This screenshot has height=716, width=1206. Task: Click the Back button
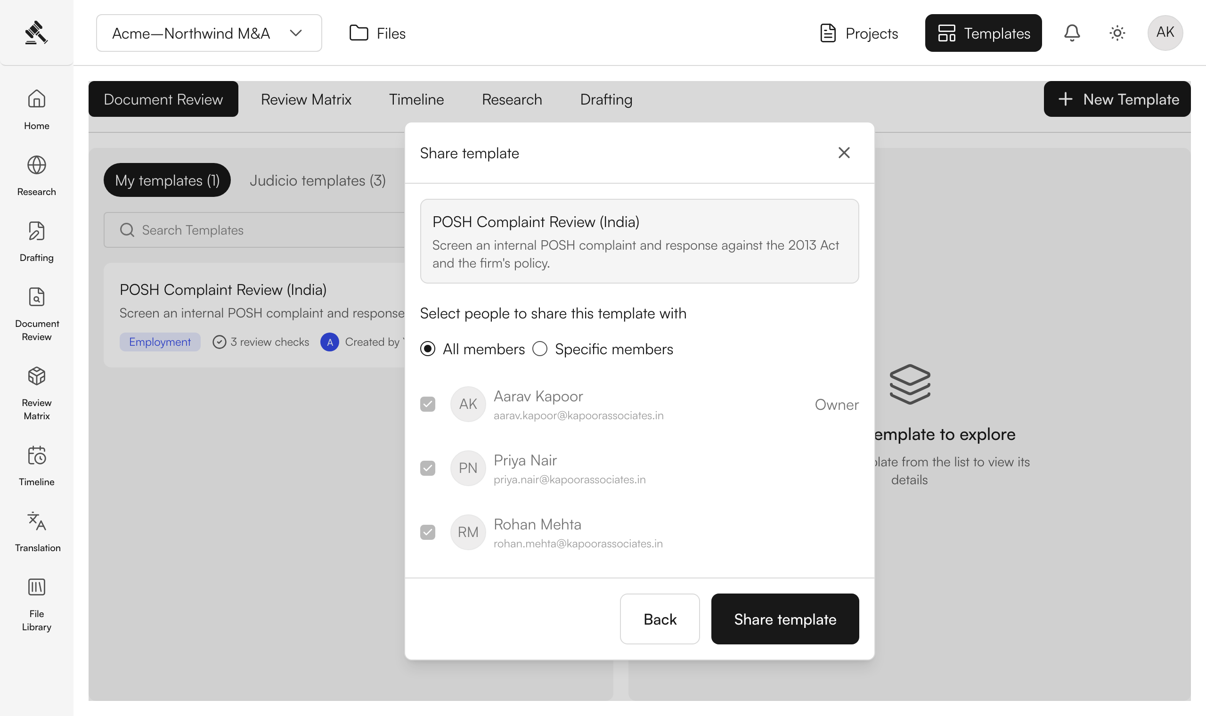coord(660,619)
